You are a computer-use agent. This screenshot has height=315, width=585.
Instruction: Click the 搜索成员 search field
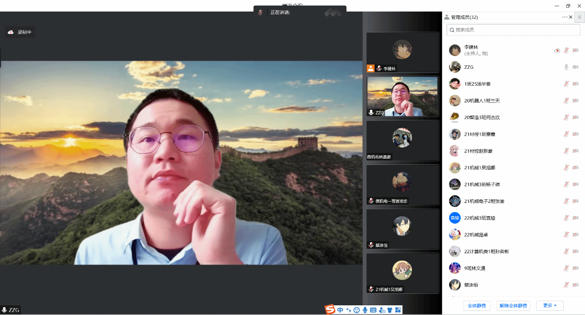(x=513, y=30)
